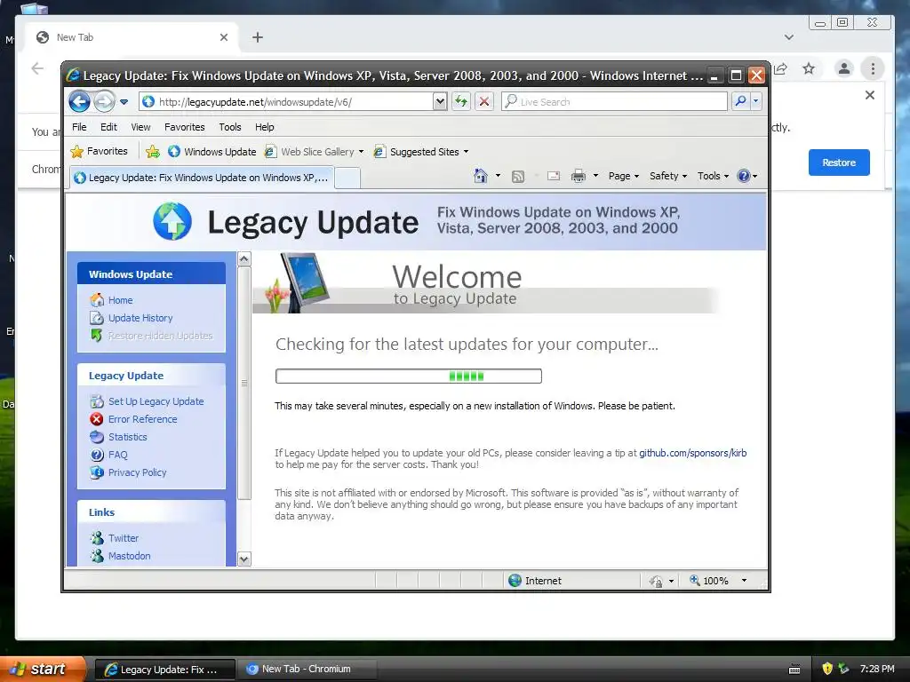Expand the Web Slice Gallery dropdown
This screenshot has height=682, width=910.
click(361, 151)
